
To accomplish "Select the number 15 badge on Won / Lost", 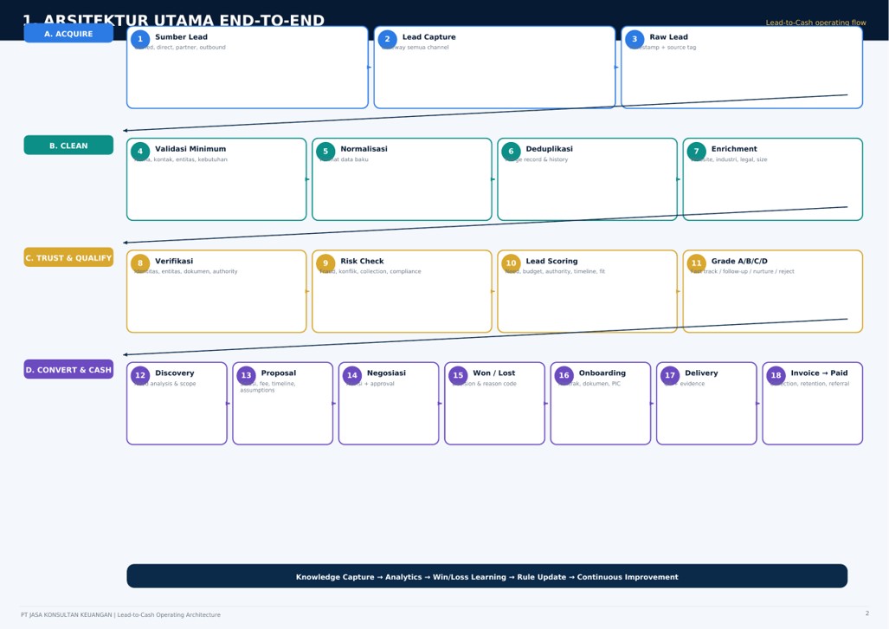I will coord(458,375).
